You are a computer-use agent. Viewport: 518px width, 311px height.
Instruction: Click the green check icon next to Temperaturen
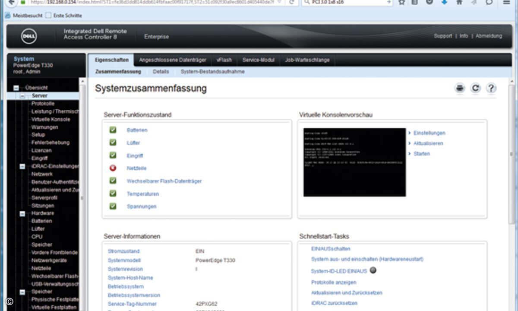click(x=113, y=194)
